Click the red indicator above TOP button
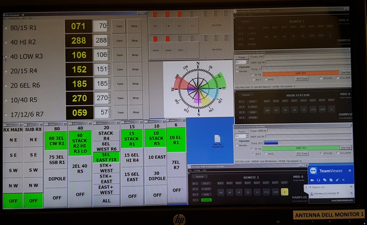The image size is (367, 225). pyautogui.click(x=155, y=15)
